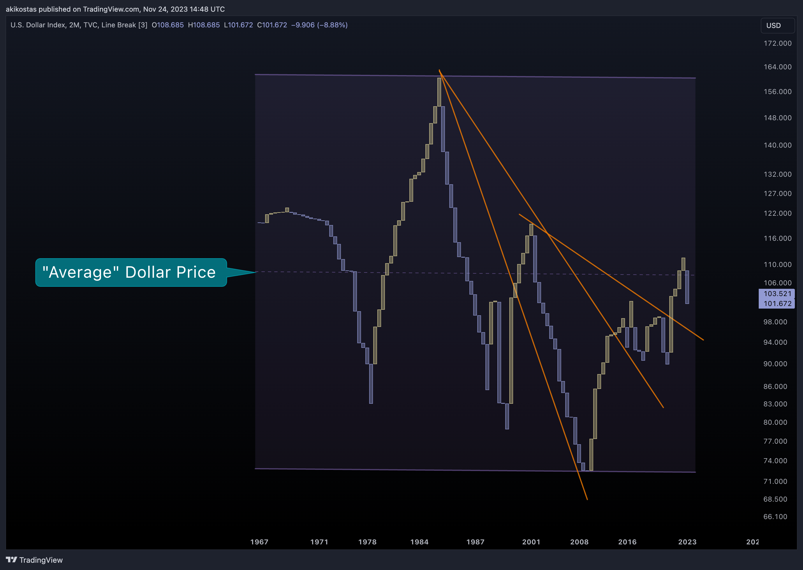
Task: Click the 148.000 price axis label
Action: (778, 118)
